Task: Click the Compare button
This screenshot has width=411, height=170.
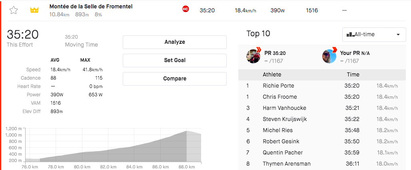Action: pos(175,78)
